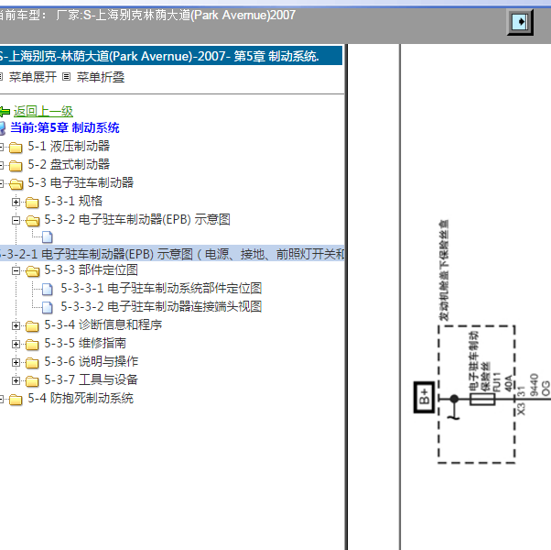This screenshot has height=550, width=551.
Task: Click the 发动机舱盖下保险丝盒 diagram label
Action: [x=444, y=270]
